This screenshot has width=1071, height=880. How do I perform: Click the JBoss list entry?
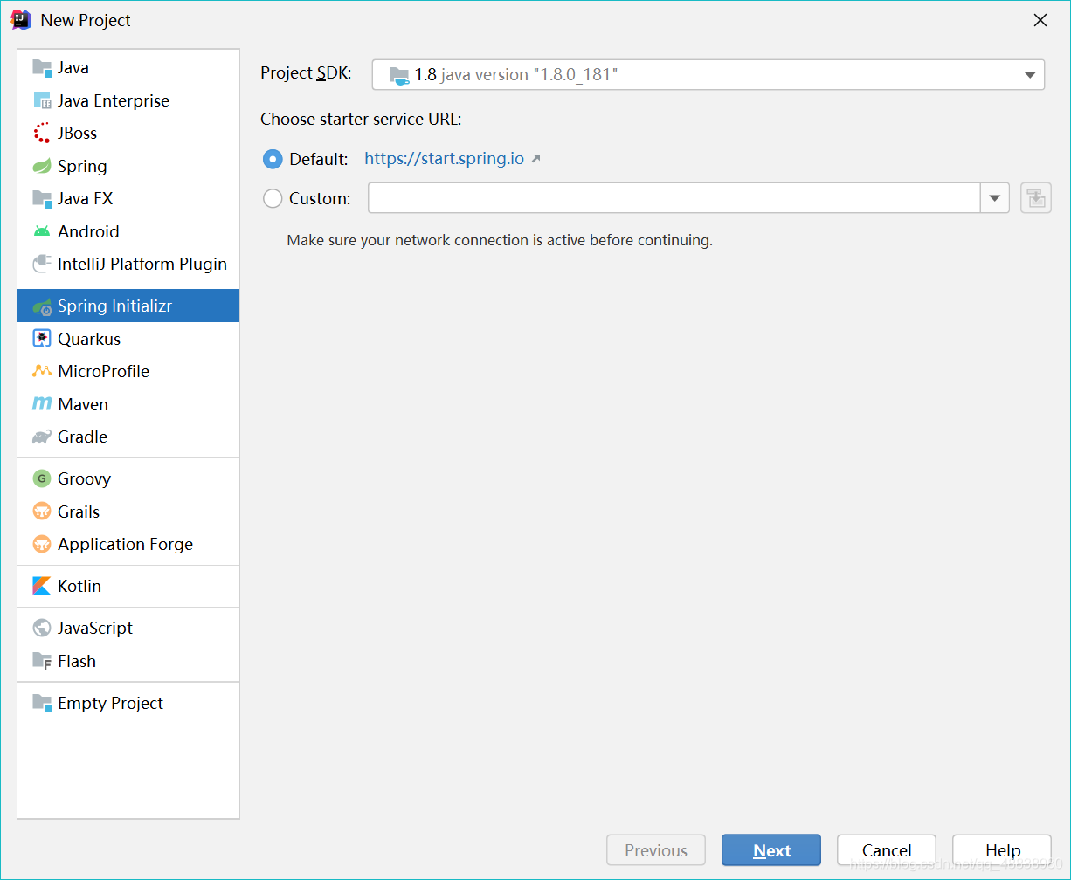point(128,133)
